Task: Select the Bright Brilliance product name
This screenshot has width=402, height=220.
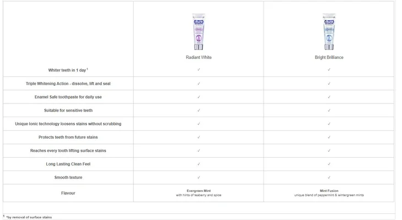Action: pos(329,57)
